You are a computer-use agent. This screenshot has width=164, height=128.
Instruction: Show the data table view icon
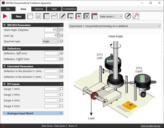click(x=46, y=16)
